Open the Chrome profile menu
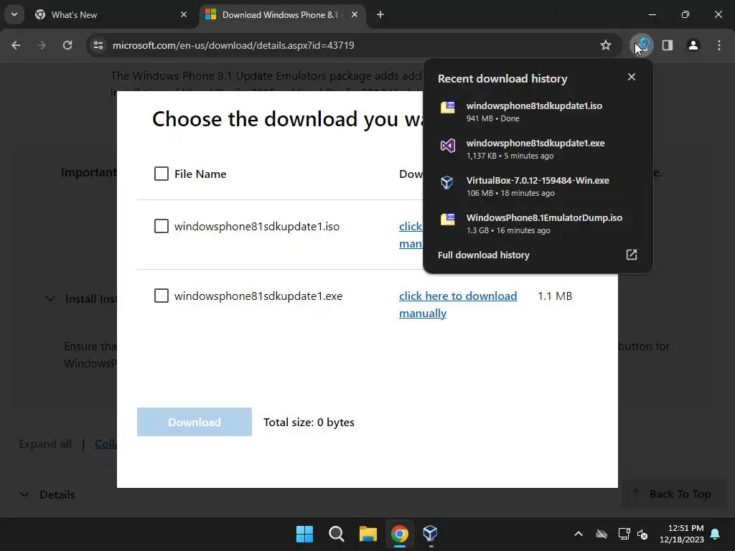 tap(693, 45)
